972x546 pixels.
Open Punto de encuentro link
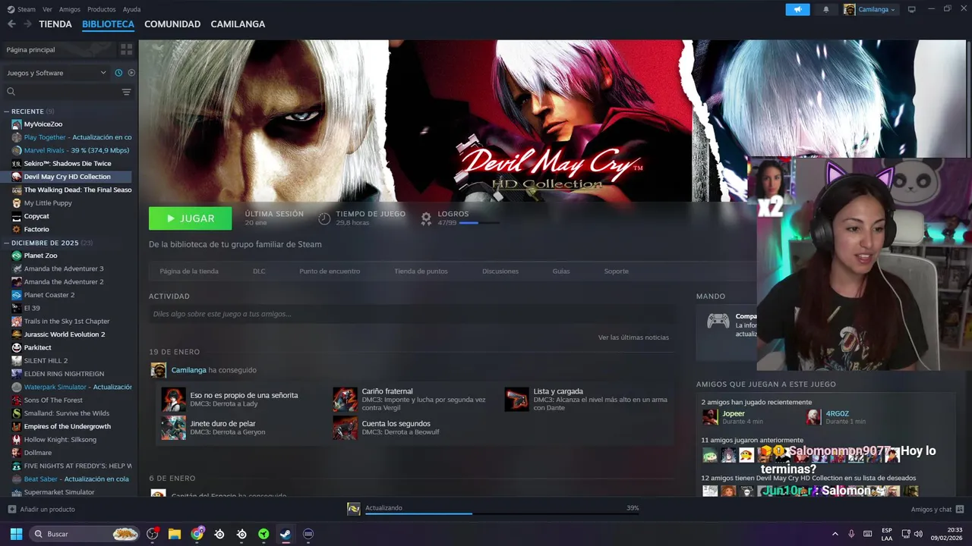click(x=330, y=271)
